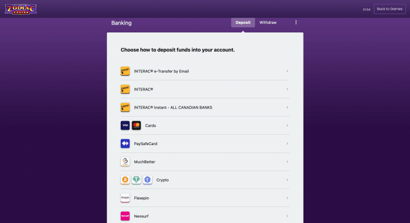Expand the PaySafeCard row chevron

pos(287,143)
